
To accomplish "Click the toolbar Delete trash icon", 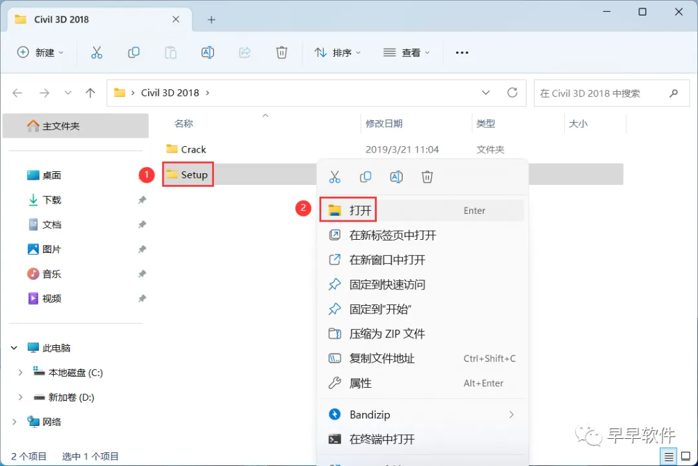I will coord(281,52).
